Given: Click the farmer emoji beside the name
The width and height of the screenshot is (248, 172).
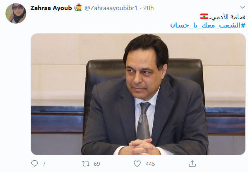Looking at the screenshot, I should [78, 8].
